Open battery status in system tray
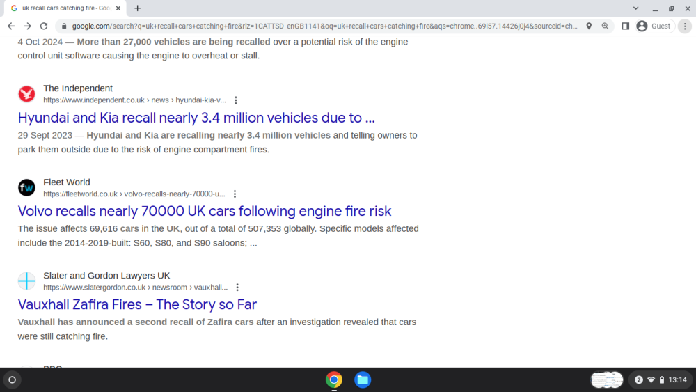Viewport: 696px width, 392px height. (x=662, y=380)
